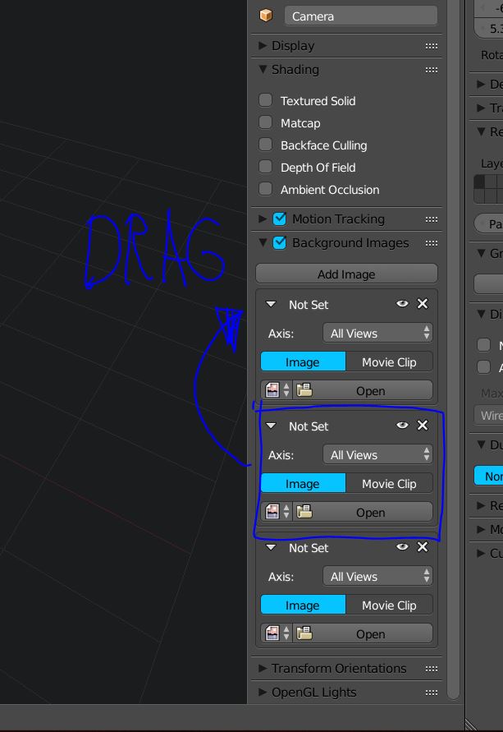Grab the Display panel grip handle
Image resolution: width=503 pixels, height=732 pixels.
[x=432, y=46]
